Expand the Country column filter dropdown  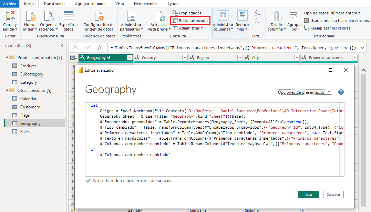tap(185, 58)
